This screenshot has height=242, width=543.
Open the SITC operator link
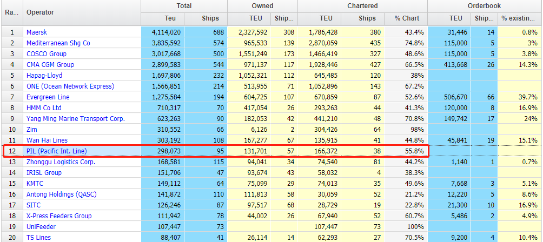coord(34,205)
